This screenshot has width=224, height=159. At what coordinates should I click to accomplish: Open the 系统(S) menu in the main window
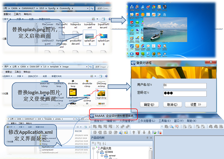pos(98,121)
